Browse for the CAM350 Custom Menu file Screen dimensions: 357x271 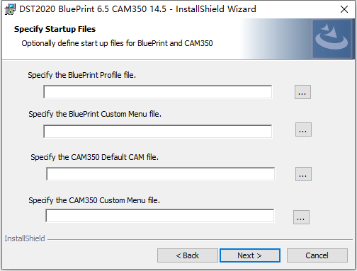tap(301, 217)
